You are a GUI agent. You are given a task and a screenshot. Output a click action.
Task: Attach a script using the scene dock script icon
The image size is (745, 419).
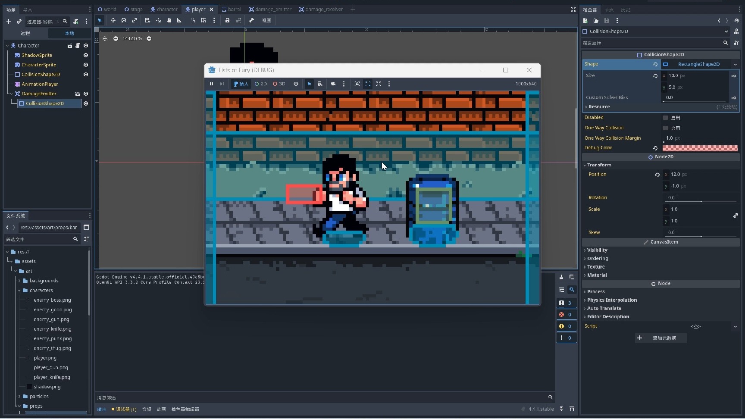(x=76, y=21)
